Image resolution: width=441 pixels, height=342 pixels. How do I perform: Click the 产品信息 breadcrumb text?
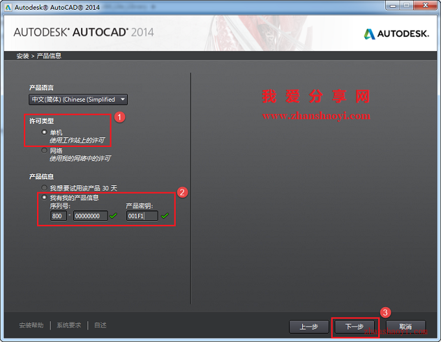[x=49, y=56]
